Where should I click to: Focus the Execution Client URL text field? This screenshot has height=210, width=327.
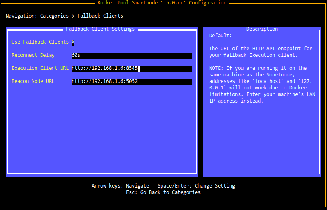pos(131,69)
